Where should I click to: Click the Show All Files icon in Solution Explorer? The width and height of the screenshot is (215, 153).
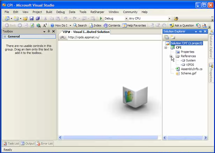pyautogui.click(x=173, y=37)
